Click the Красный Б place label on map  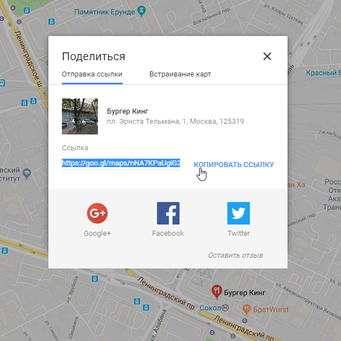coord(323,73)
